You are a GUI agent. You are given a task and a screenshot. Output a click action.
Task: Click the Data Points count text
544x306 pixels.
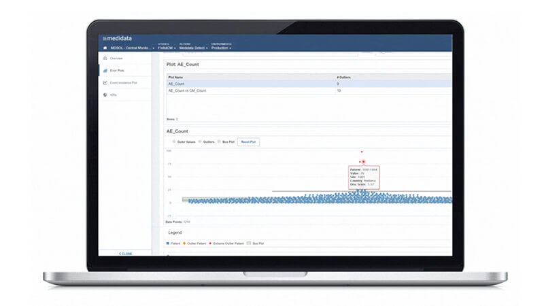pos(177,222)
